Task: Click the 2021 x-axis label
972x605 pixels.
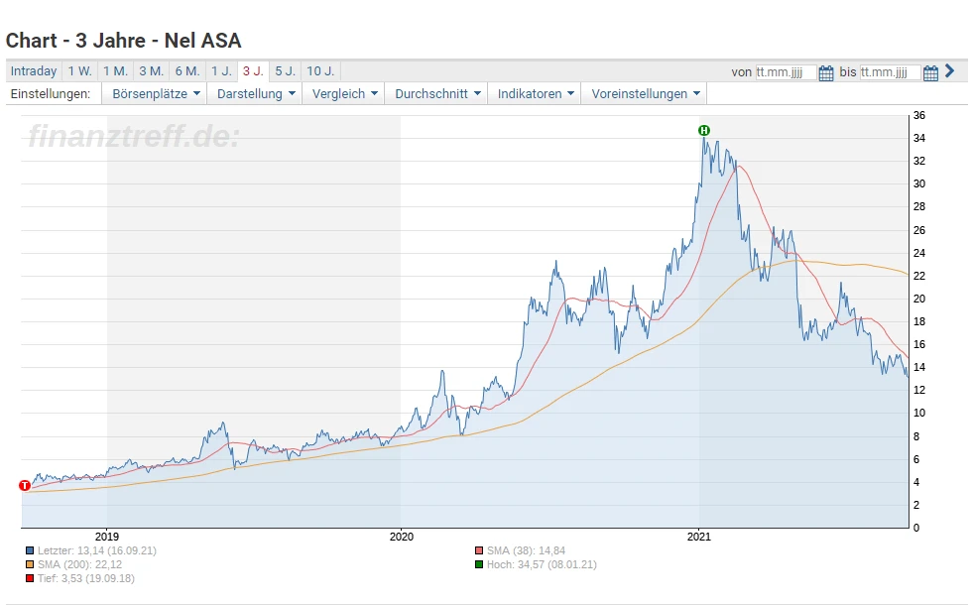Action: tap(698, 537)
